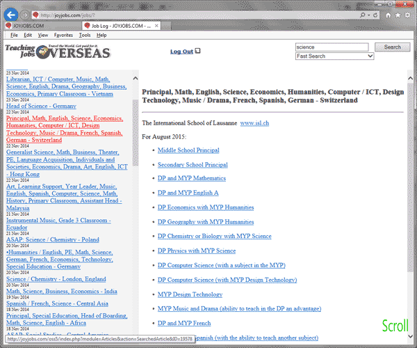Open the View menu

(43, 35)
